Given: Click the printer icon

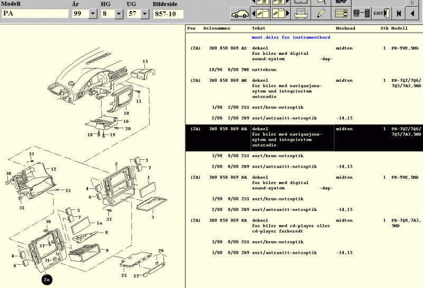Looking at the screenshot, I should (301, 13).
